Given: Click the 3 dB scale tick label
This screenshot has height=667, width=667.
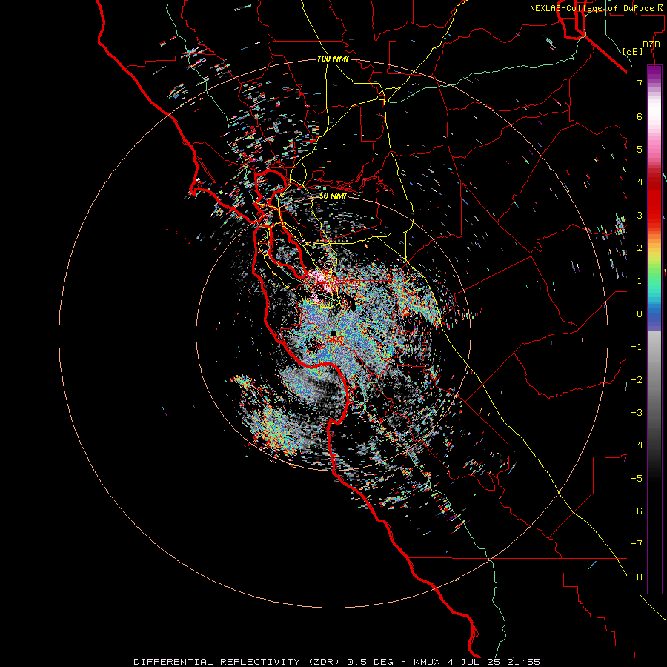Looking at the screenshot, I should (x=640, y=215).
